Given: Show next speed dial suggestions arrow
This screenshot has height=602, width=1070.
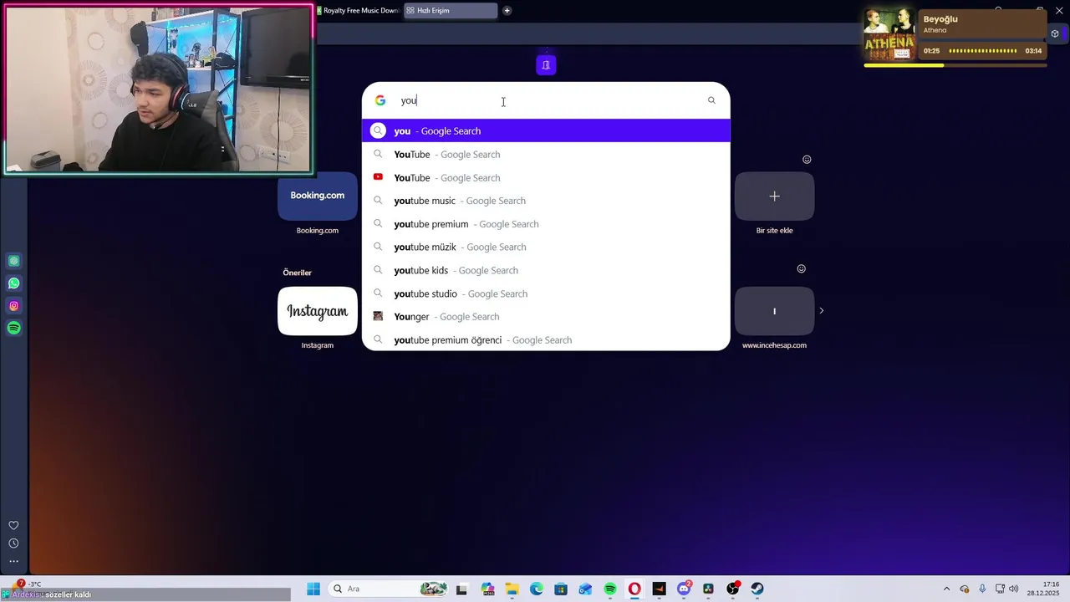Looking at the screenshot, I should pos(821,310).
